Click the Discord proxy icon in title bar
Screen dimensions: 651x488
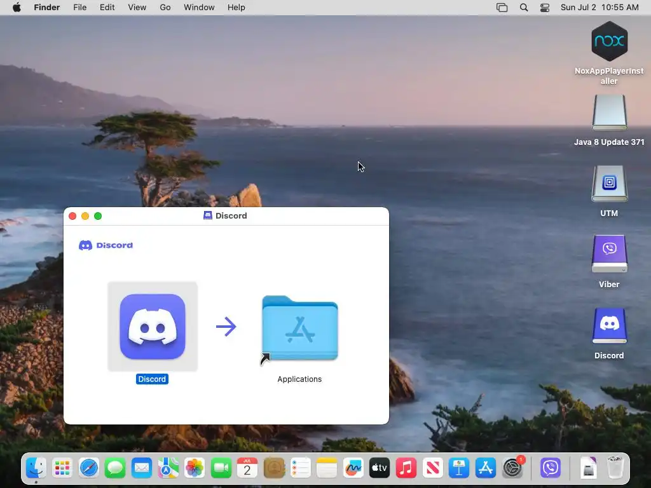coord(208,215)
